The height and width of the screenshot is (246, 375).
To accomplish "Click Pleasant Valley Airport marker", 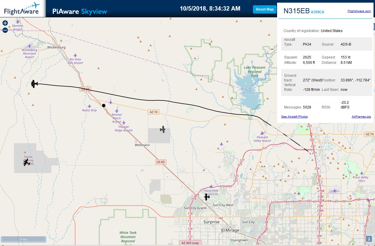I will [262, 133].
